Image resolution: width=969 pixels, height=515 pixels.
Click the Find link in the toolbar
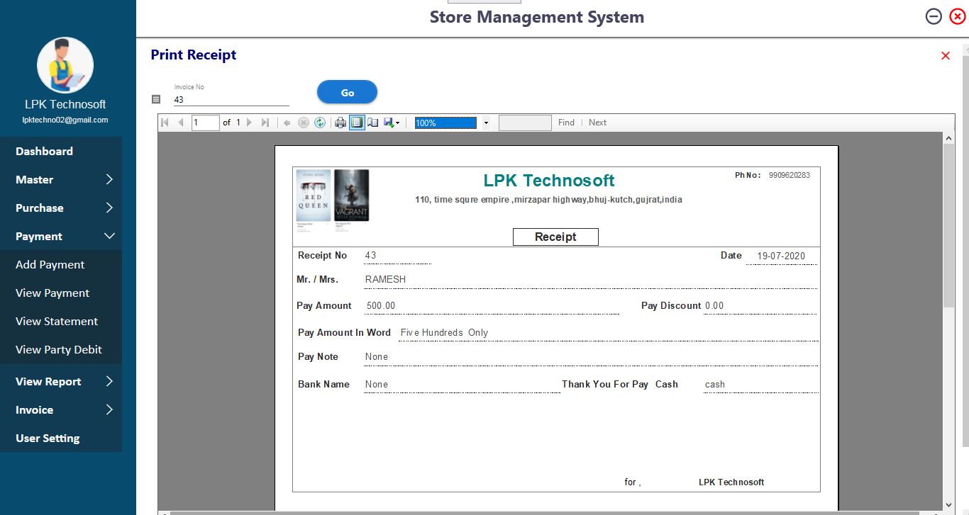566,123
